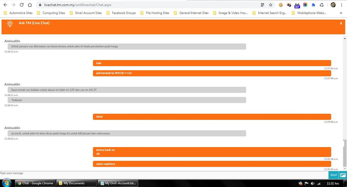Open the browser home page
This screenshot has height=187, width=347.
(x=30, y=5)
